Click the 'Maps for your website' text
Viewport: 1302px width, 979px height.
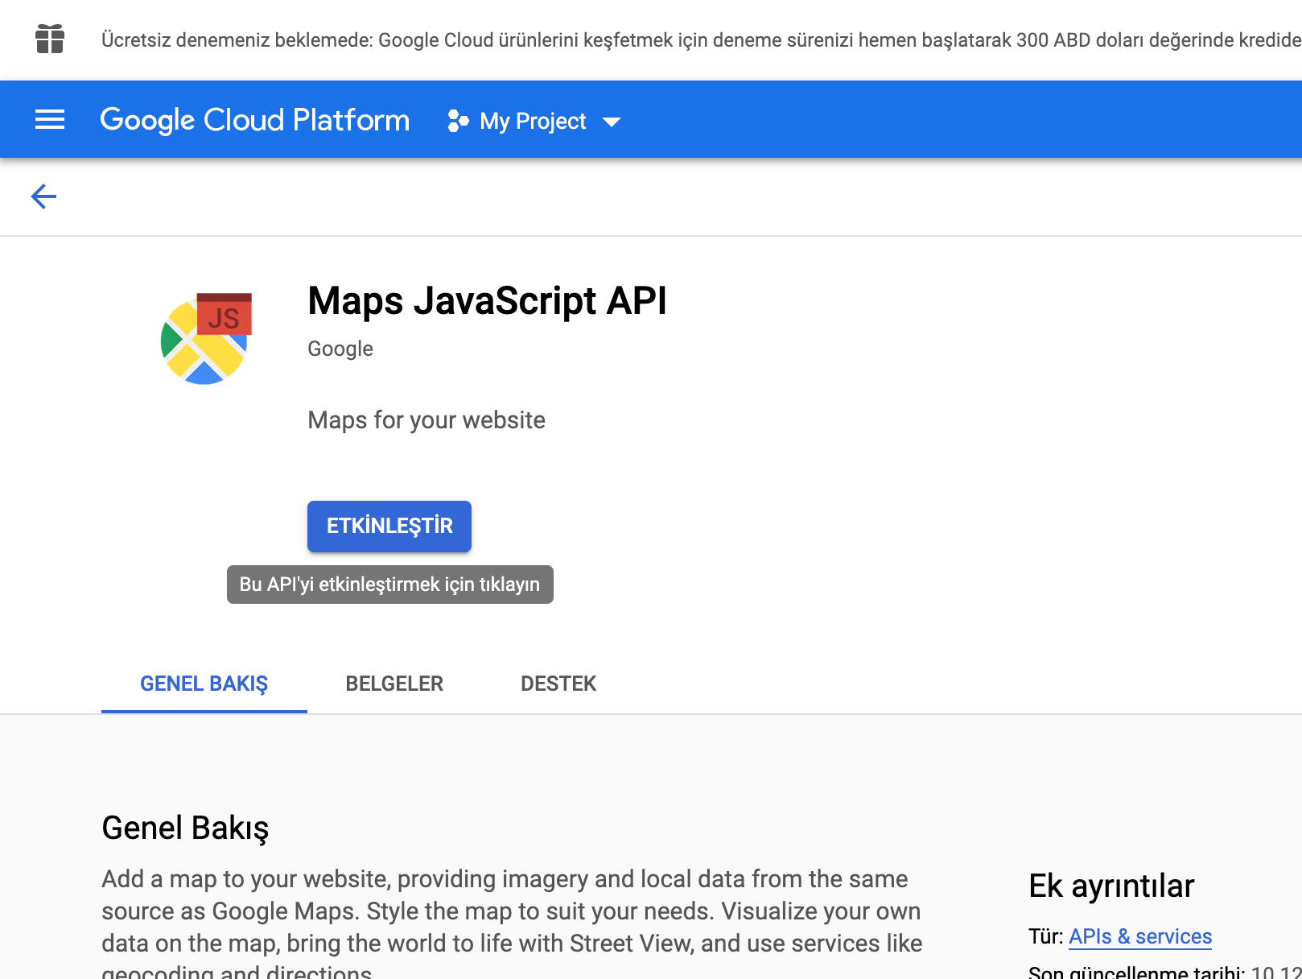click(426, 420)
